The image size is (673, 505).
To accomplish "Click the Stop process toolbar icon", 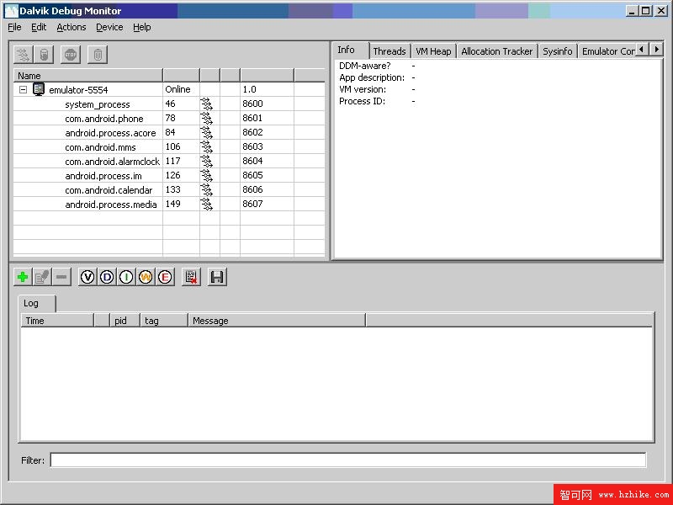I will click(72, 55).
